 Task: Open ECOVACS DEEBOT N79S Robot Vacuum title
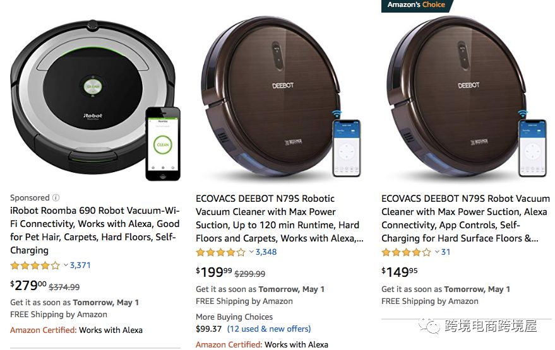point(465,218)
